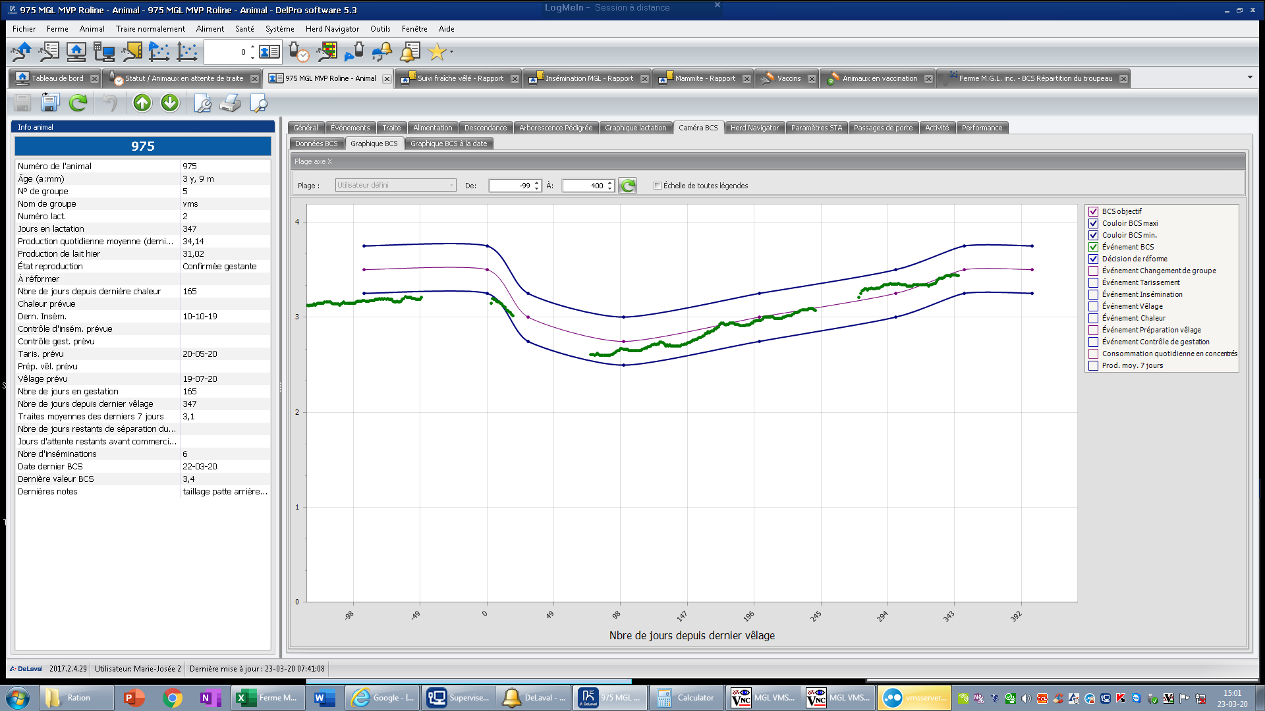Open the yellow notebook navigation icon
Image resolution: width=1265 pixels, height=711 pixels.
tap(132, 51)
